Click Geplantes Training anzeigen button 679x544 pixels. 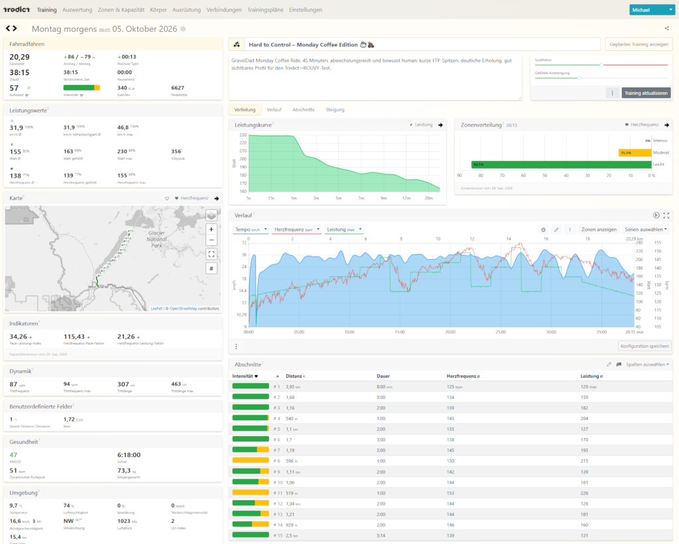(x=639, y=44)
